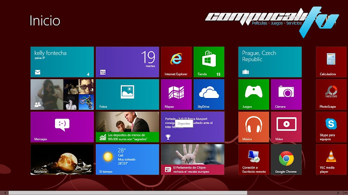348x195 pixels.
Task: Launch the PhotoScape tile
Action: pyautogui.click(x=331, y=94)
